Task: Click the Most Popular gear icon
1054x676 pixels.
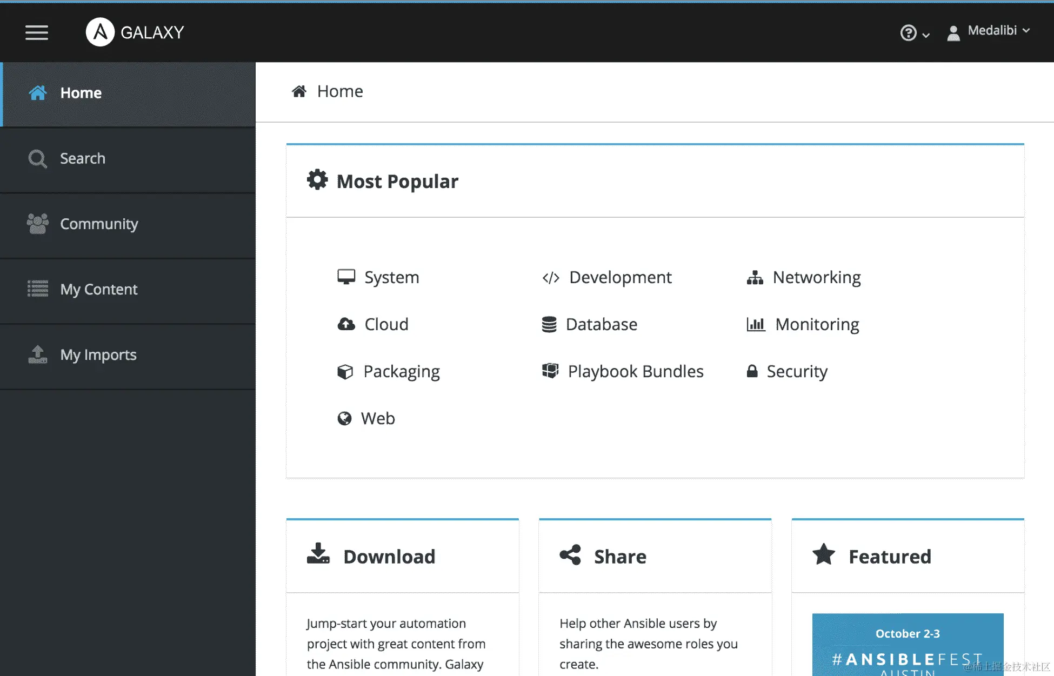Action: click(x=317, y=180)
